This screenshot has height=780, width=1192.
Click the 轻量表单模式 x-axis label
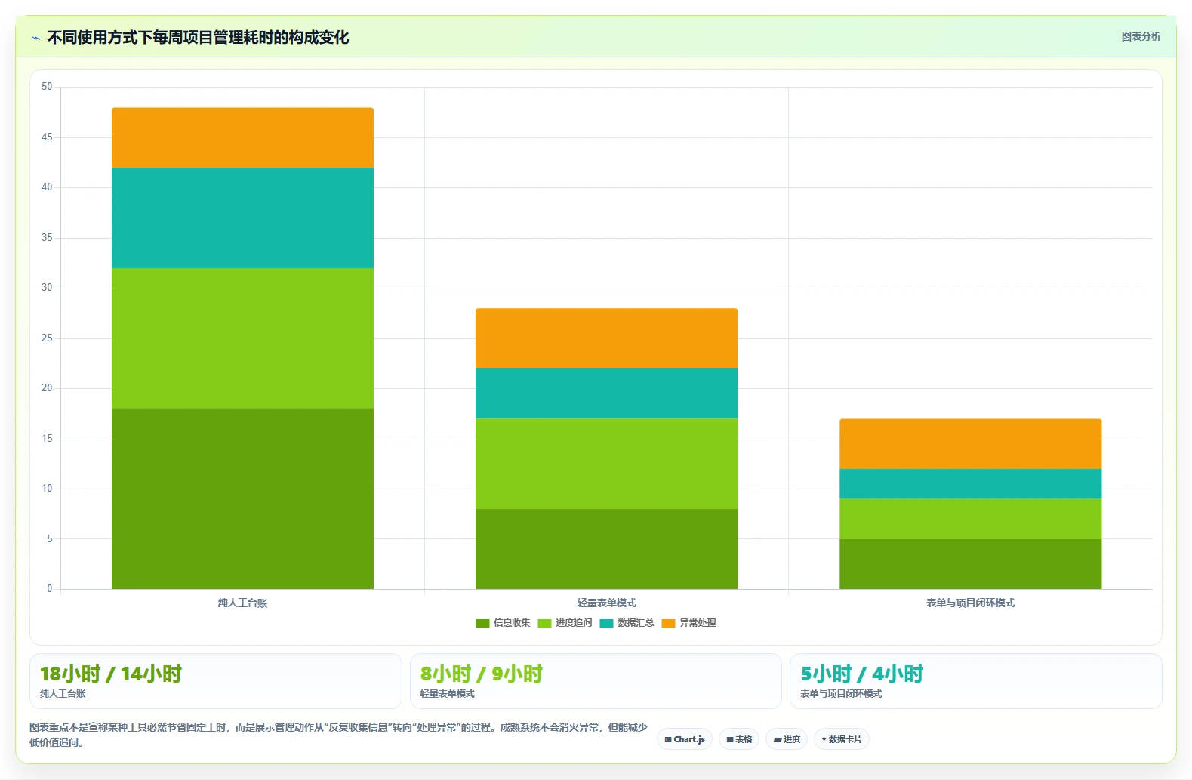pyautogui.click(x=606, y=603)
